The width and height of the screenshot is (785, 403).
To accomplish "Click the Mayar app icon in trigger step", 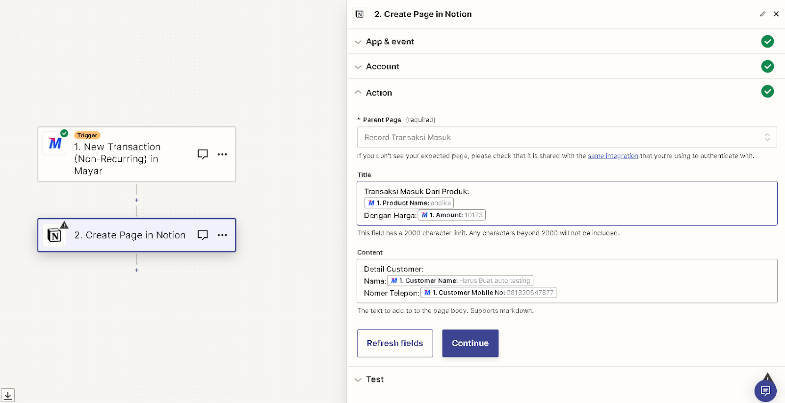I will click(x=54, y=143).
